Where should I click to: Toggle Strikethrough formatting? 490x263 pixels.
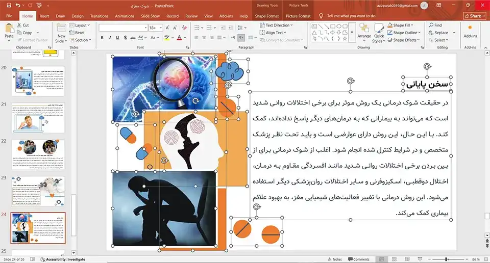(x=133, y=38)
